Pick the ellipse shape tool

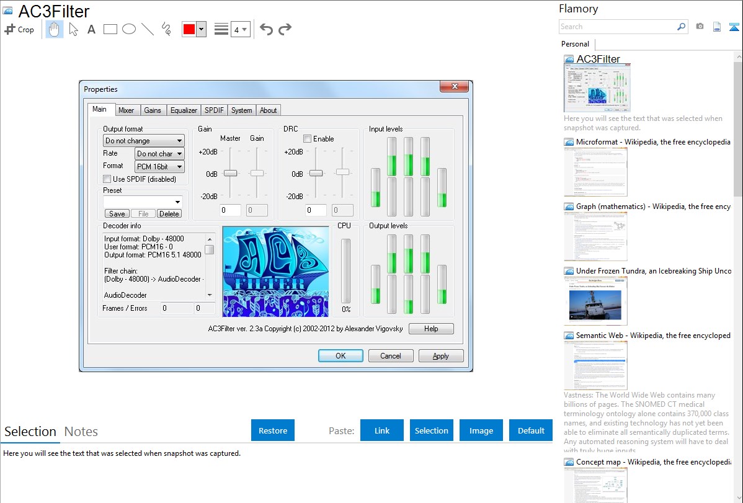129,29
